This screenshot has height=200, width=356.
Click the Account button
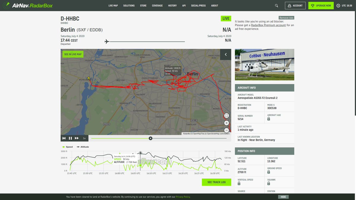[295, 6]
